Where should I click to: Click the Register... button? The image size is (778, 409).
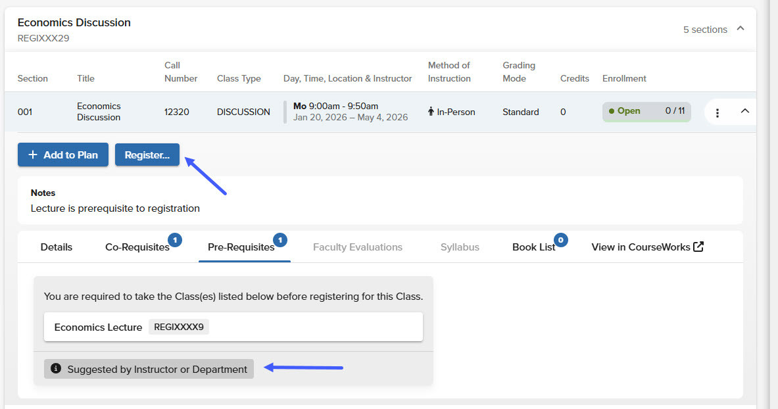[x=147, y=155]
